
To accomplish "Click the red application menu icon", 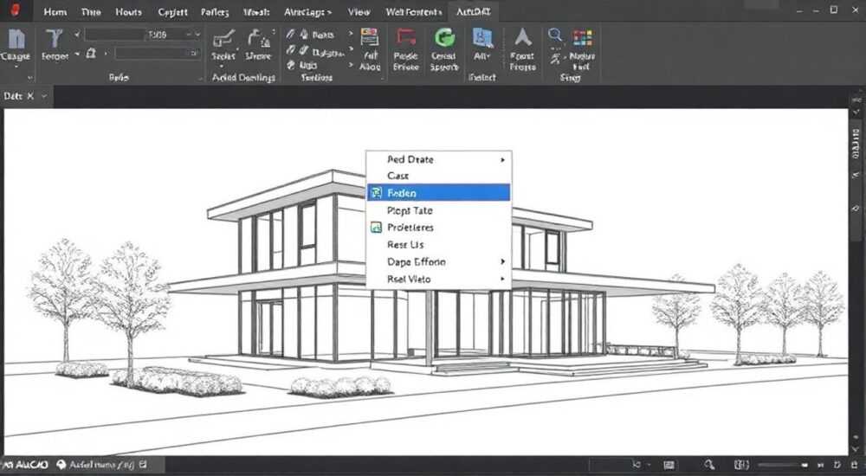I will [16, 10].
